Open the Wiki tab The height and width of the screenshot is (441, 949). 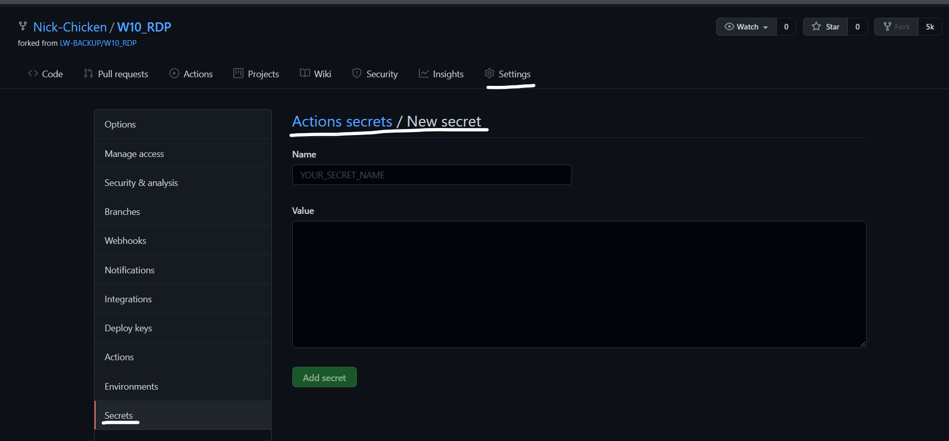click(x=316, y=74)
